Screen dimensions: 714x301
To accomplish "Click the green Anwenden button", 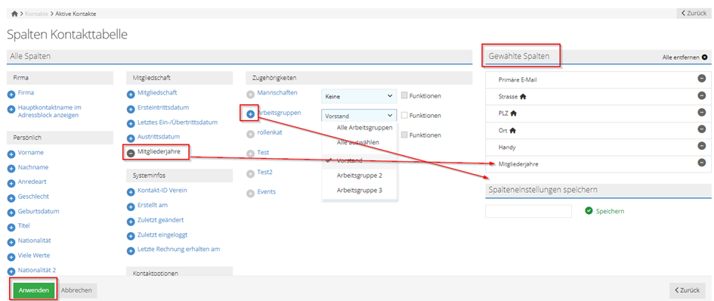I will [34, 290].
